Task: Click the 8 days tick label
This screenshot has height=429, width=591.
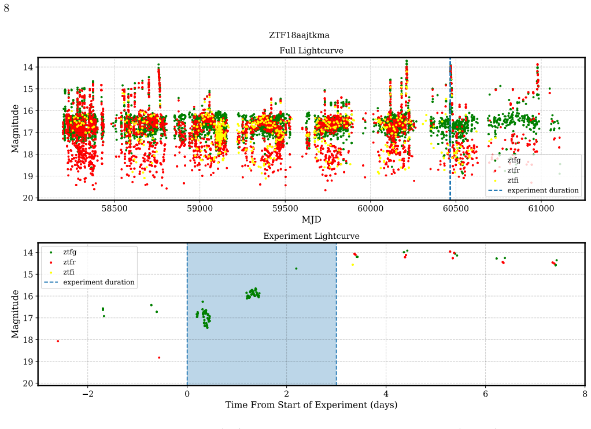Action: (585, 394)
